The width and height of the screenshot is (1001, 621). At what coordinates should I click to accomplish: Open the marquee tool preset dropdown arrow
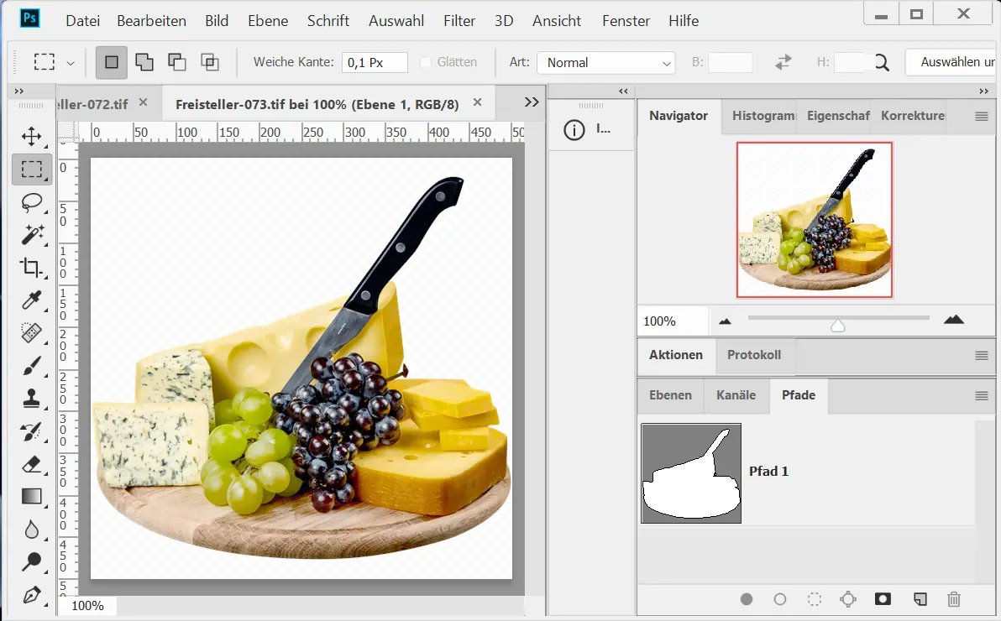71,63
